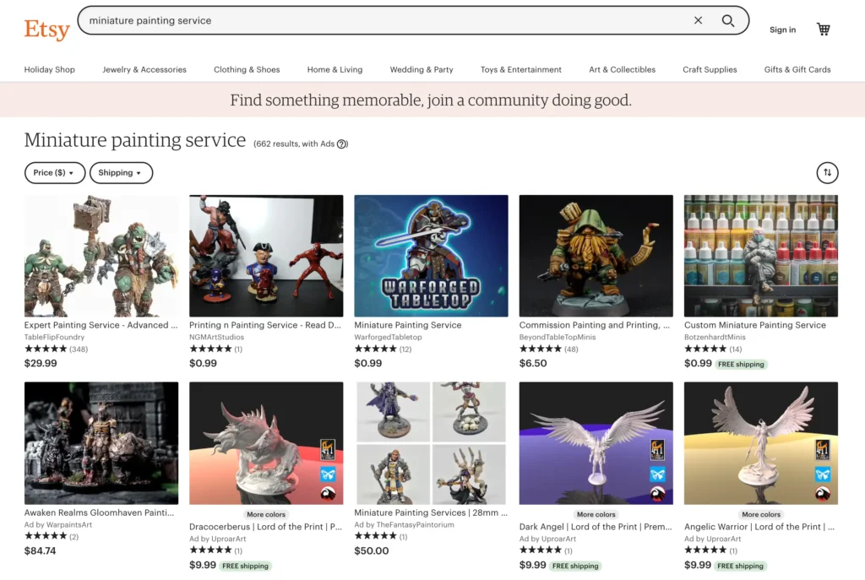865x580 pixels.
Task: Open the Warforged Tabletop logo thumbnail
Action: [431, 256]
